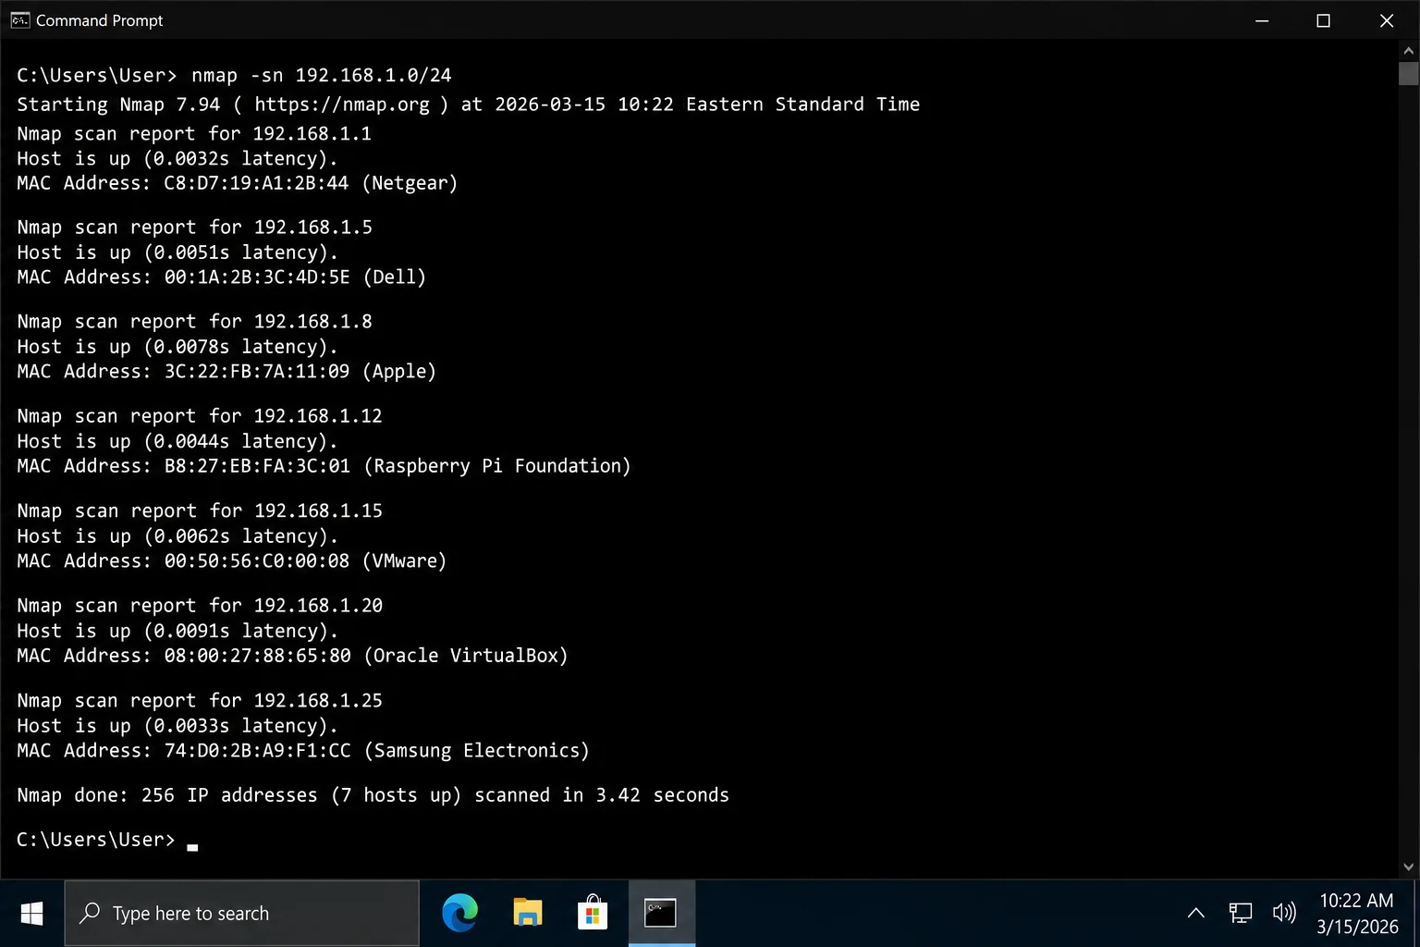The image size is (1420, 947).
Task: Maximize the Command Prompt window
Action: 1323,20
